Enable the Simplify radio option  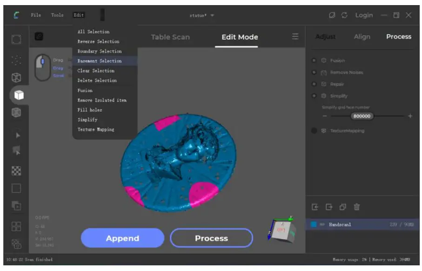pos(314,96)
